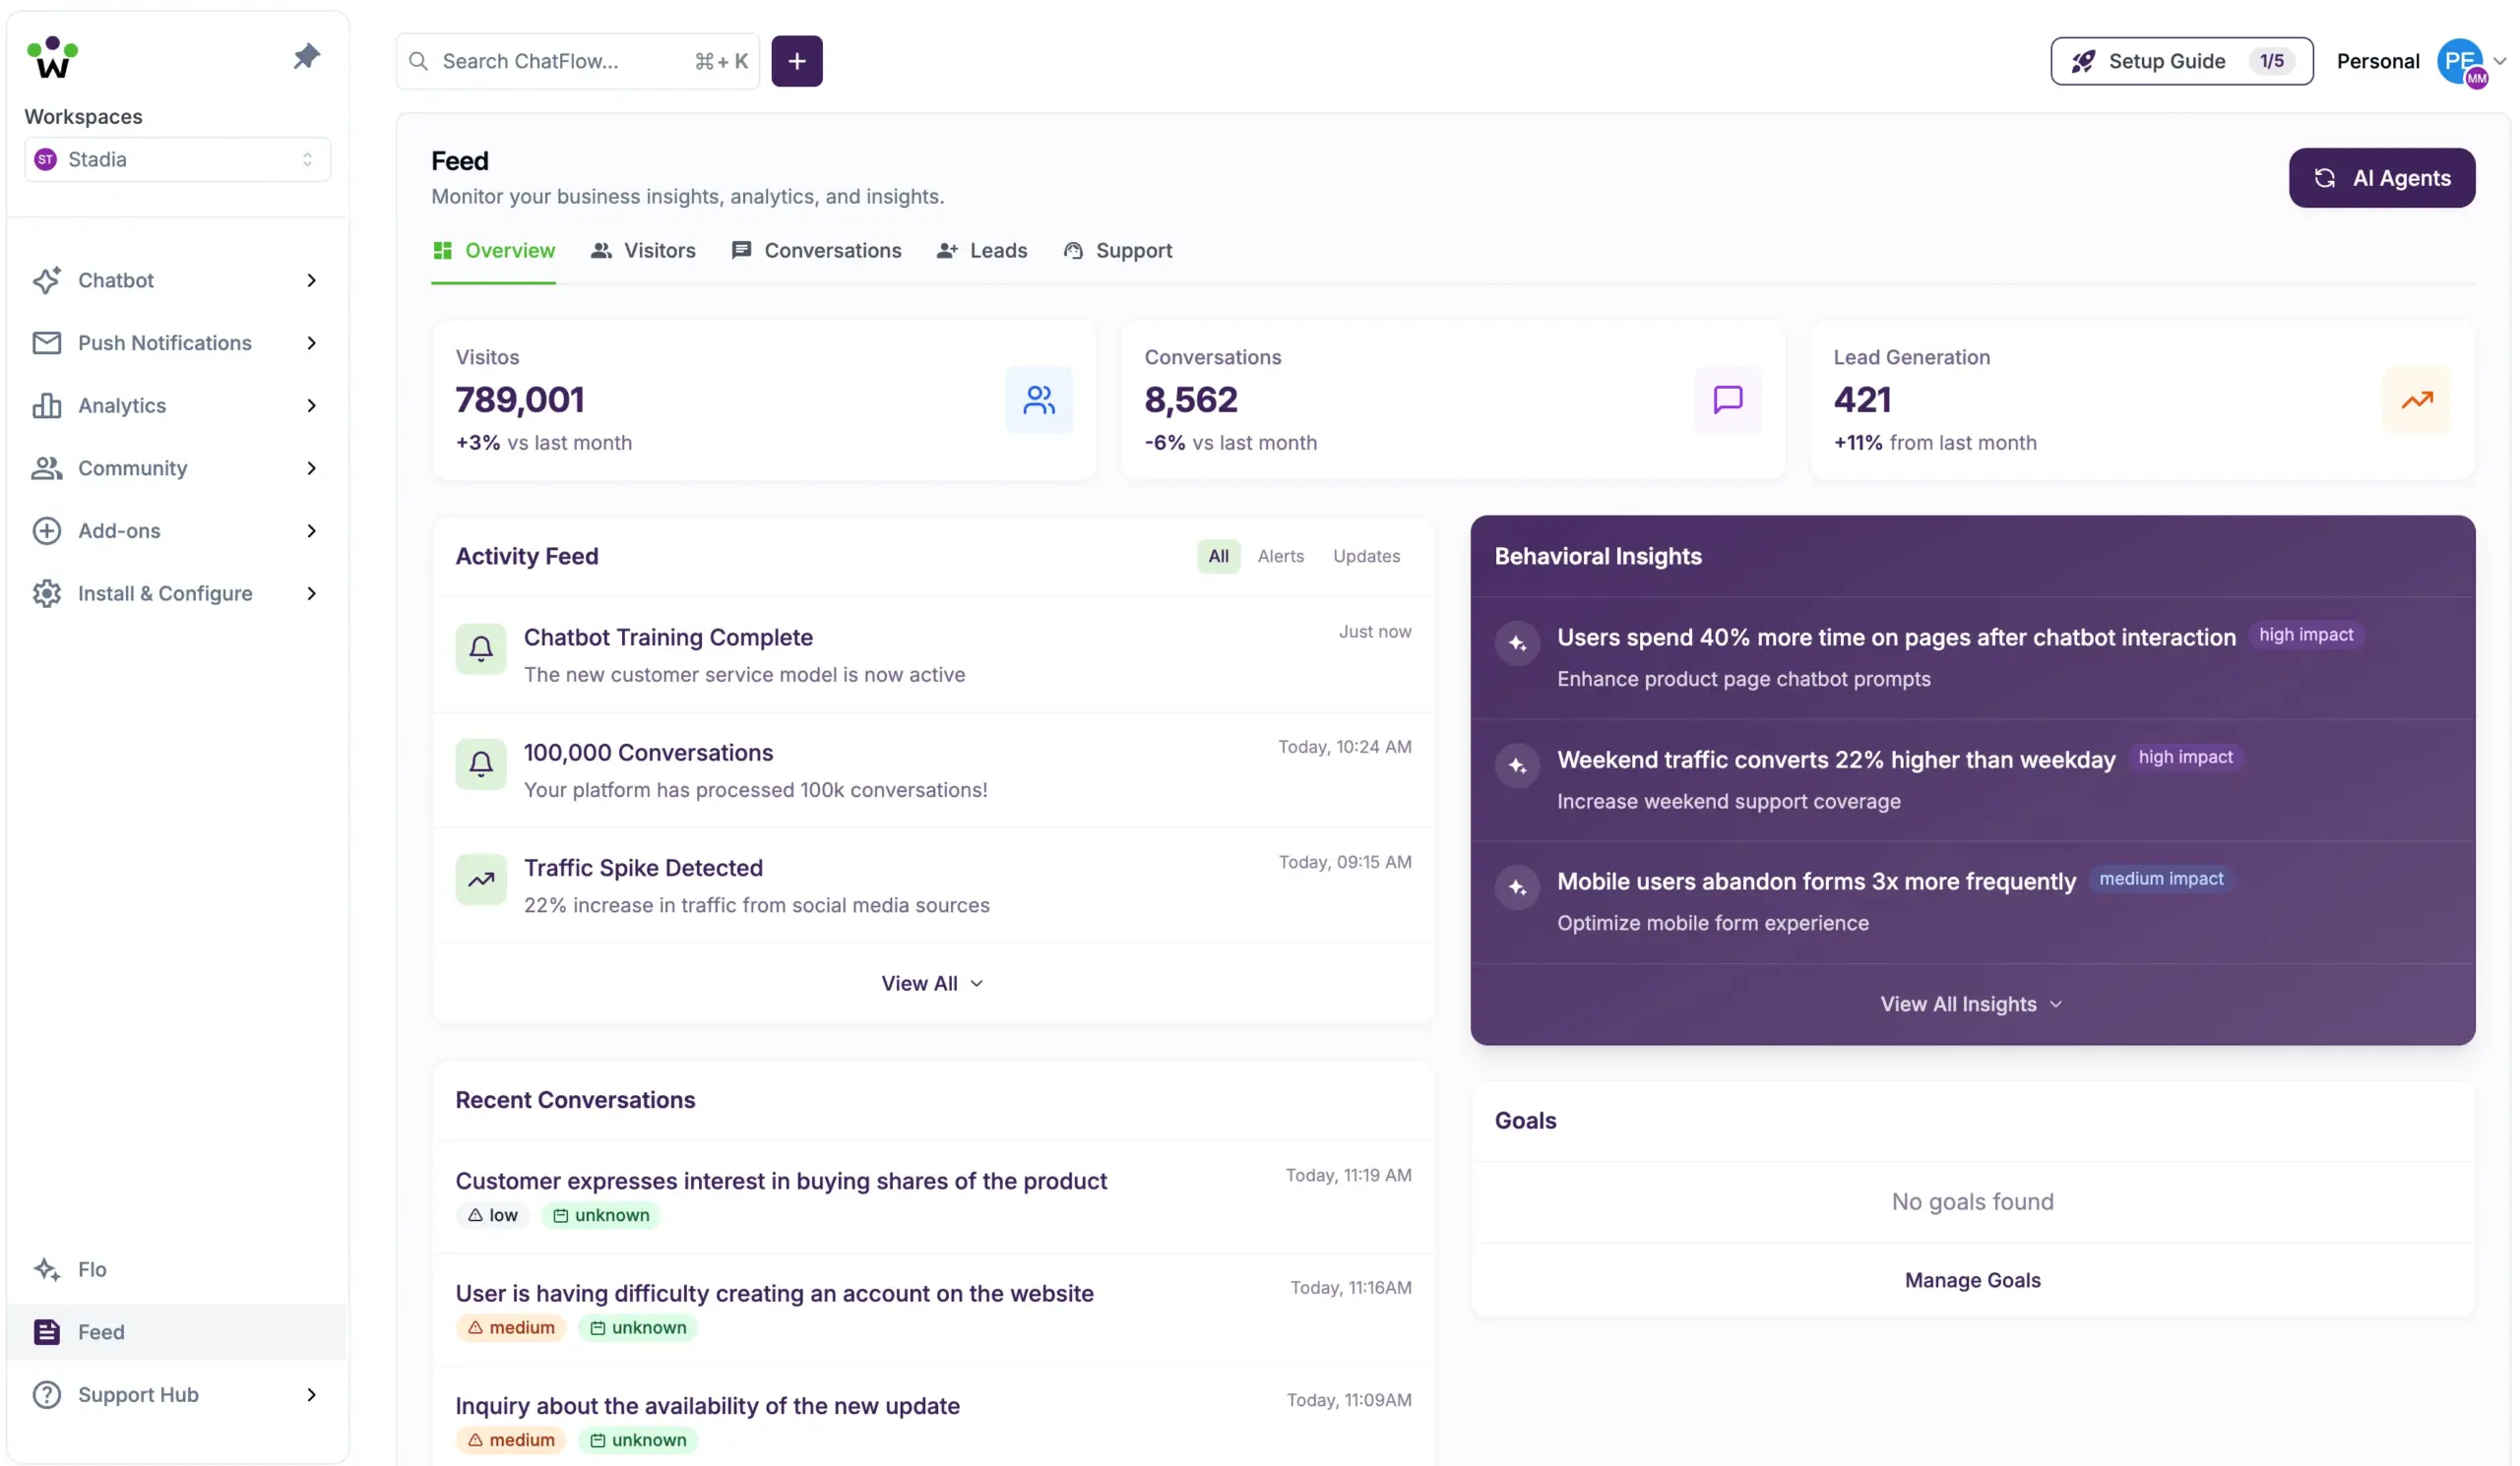
Task: Open the Stadia workspace dropdown
Action: click(x=177, y=160)
